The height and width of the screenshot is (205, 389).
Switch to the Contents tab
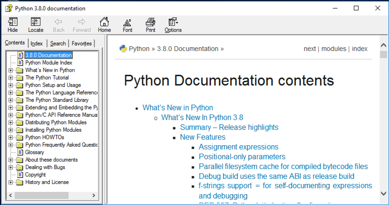[x=15, y=42]
